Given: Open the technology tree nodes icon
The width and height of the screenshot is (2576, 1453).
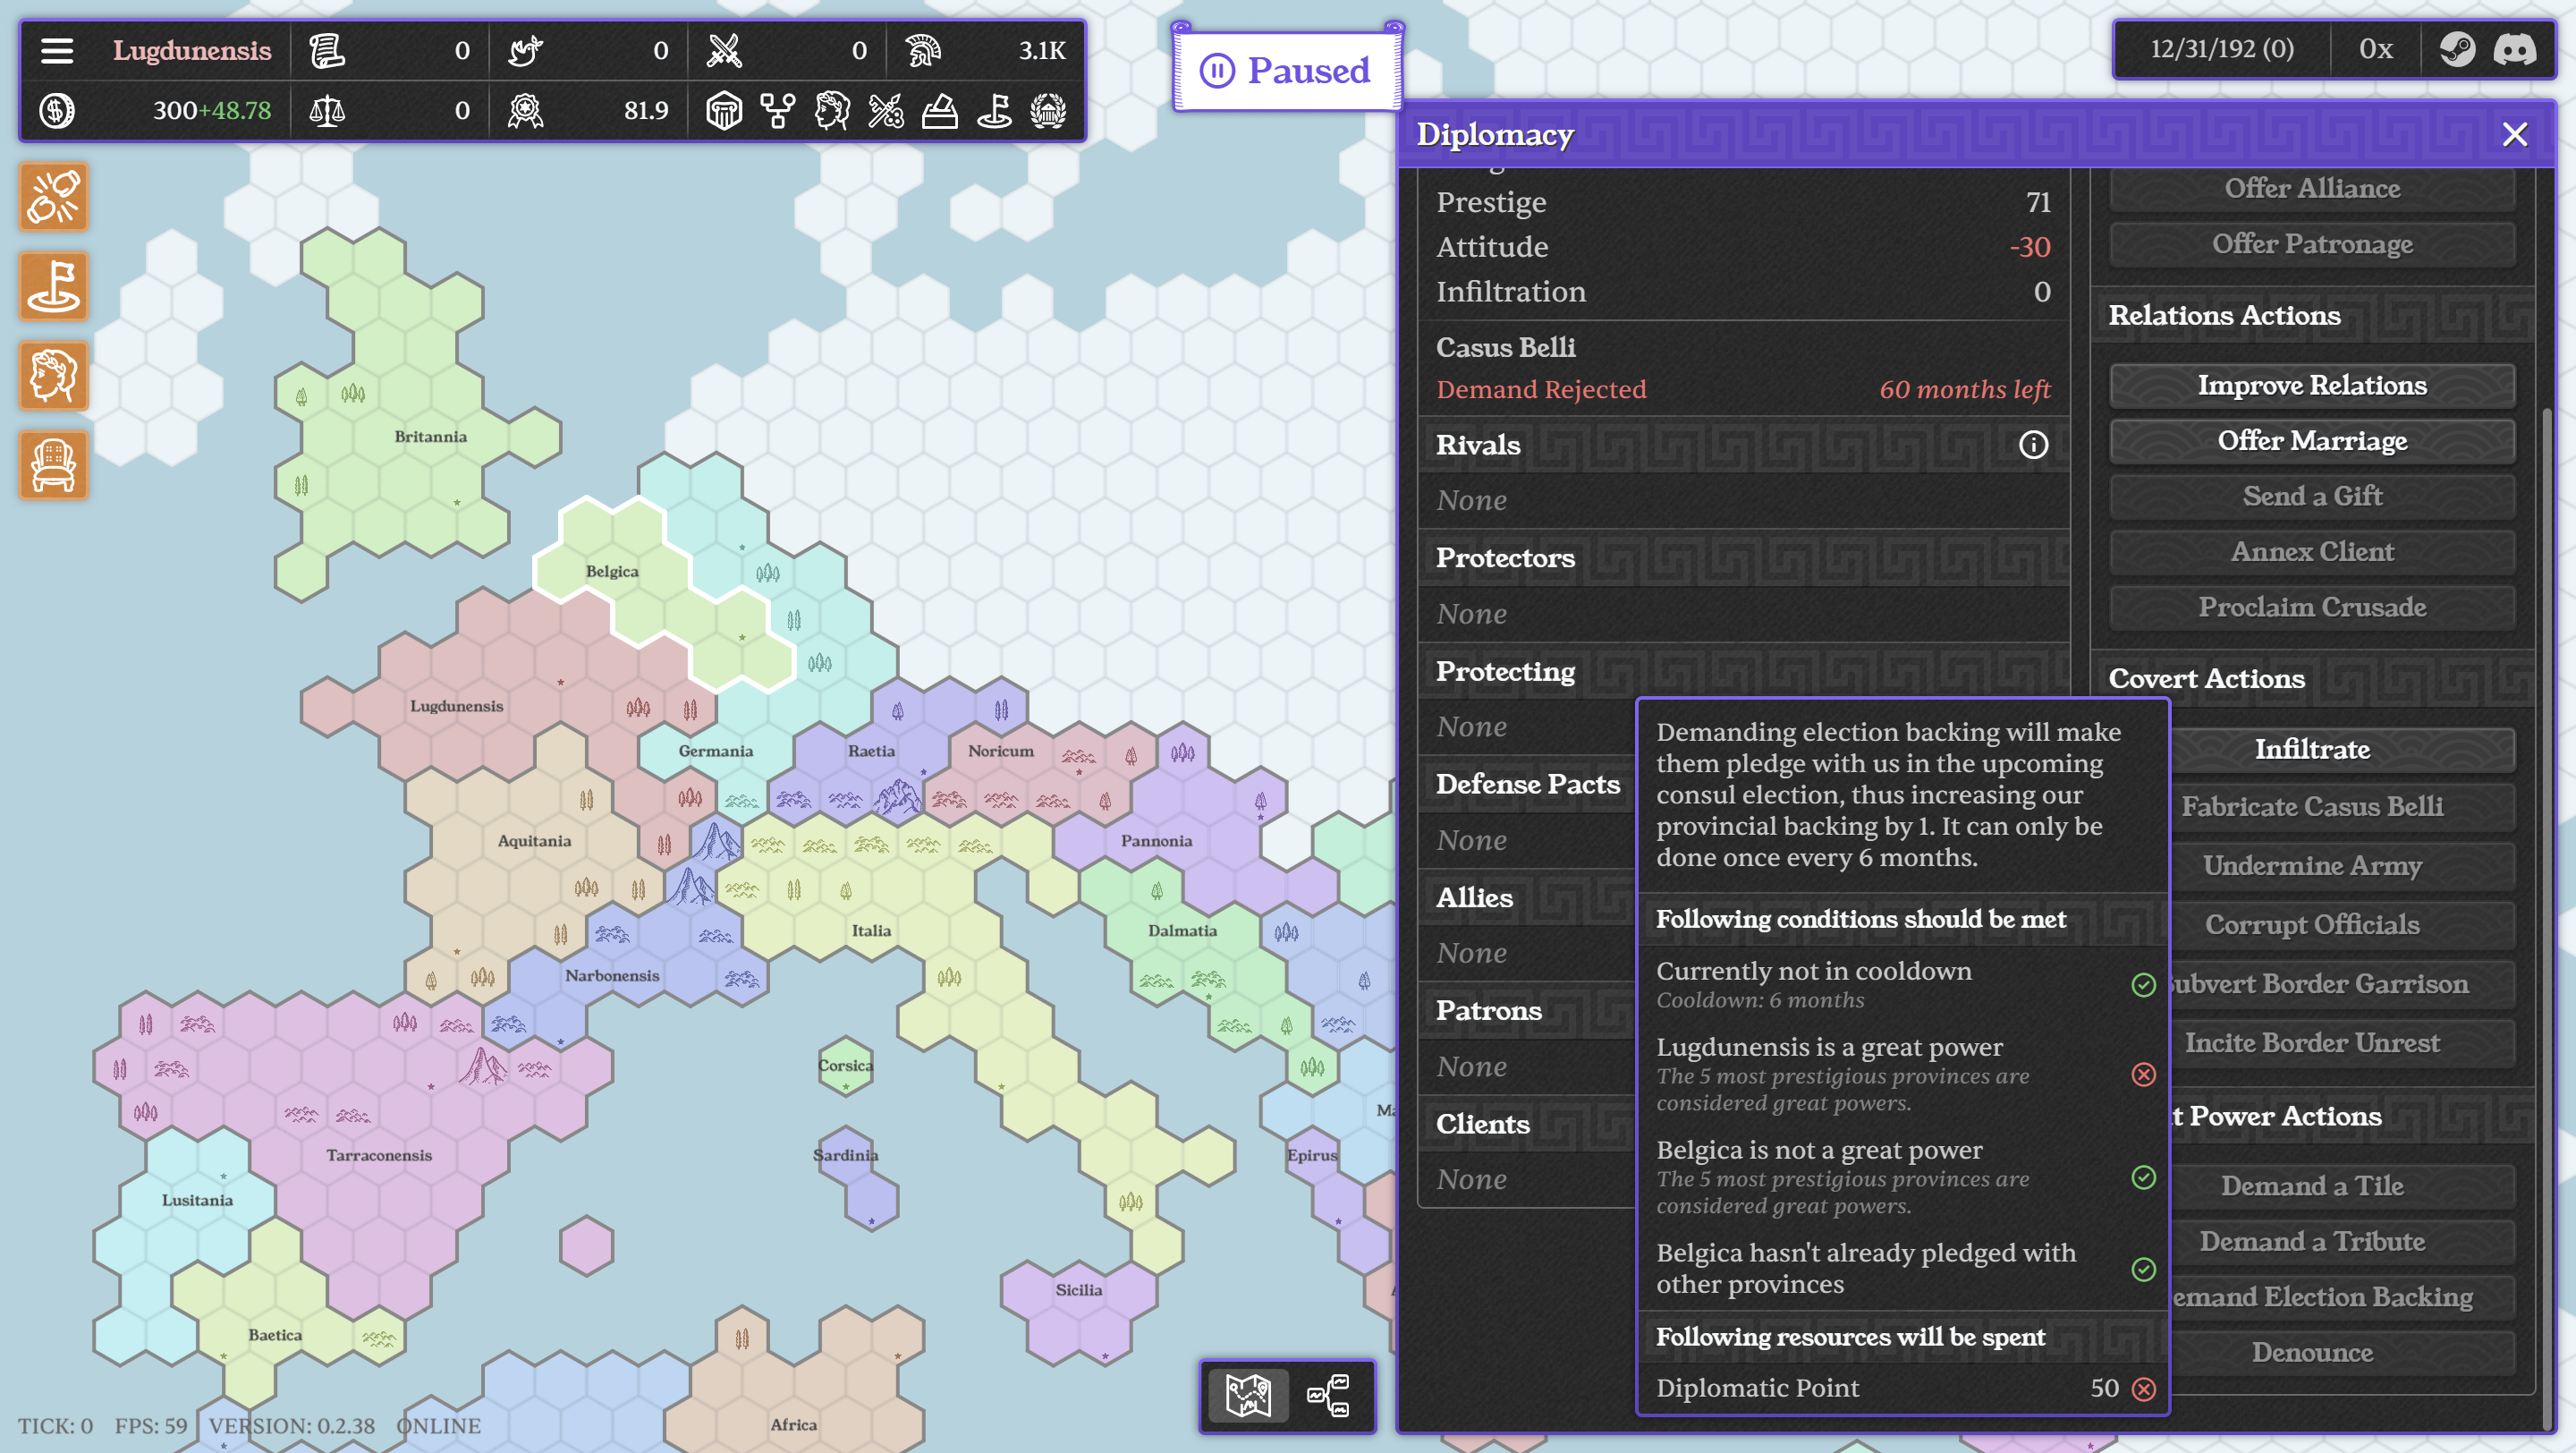Looking at the screenshot, I should coord(778,111).
